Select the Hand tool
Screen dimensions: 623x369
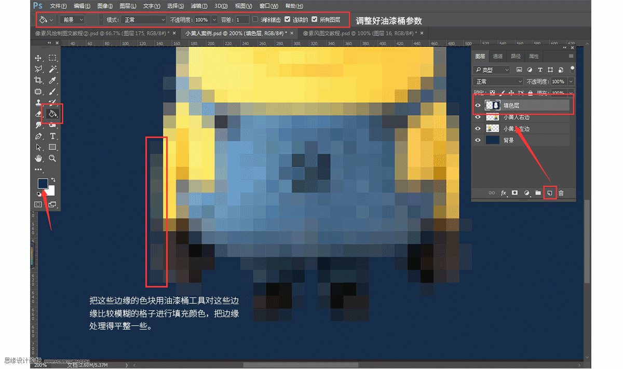coord(38,158)
